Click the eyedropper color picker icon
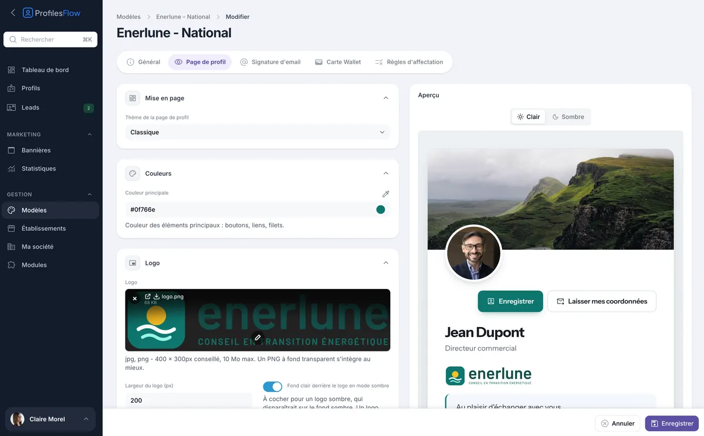The image size is (704, 436). point(385,193)
